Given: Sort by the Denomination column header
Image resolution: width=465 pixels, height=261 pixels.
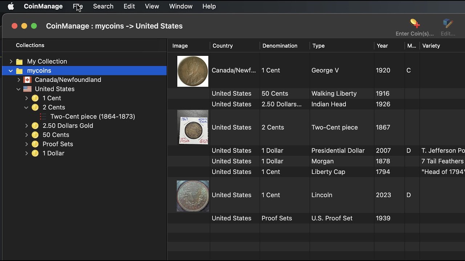Looking at the screenshot, I should pyautogui.click(x=285, y=46).
